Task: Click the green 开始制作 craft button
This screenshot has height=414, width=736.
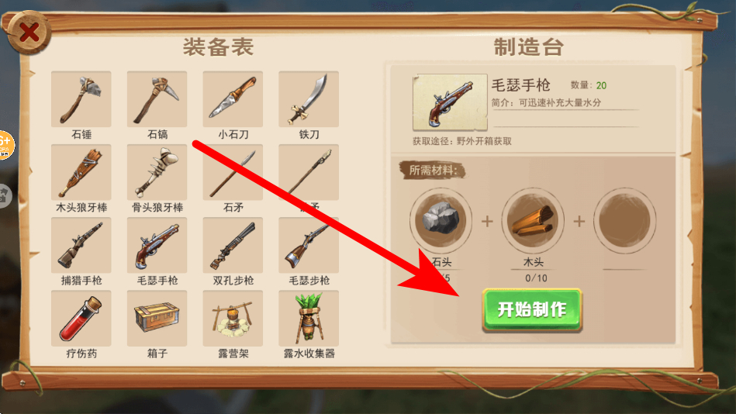Action: [532, 310]
